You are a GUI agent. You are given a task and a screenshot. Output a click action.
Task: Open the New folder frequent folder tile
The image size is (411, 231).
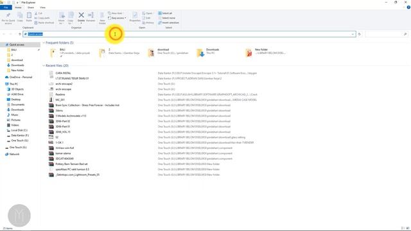coord(265,53)
